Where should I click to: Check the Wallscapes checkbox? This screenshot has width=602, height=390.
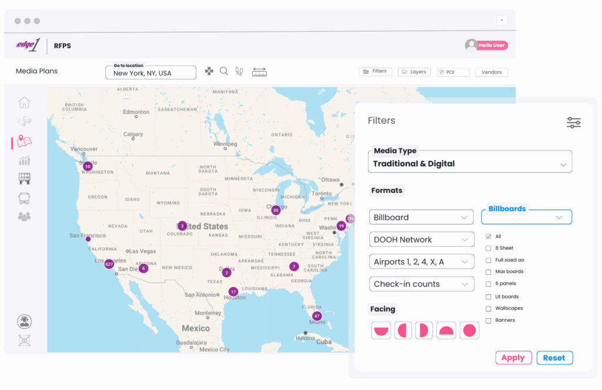(489, 309)
